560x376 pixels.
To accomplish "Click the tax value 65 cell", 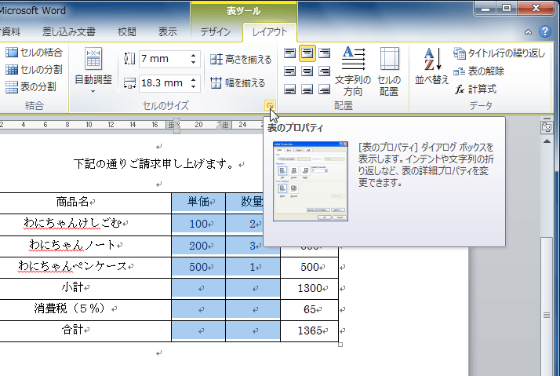I will pos(310,309).
